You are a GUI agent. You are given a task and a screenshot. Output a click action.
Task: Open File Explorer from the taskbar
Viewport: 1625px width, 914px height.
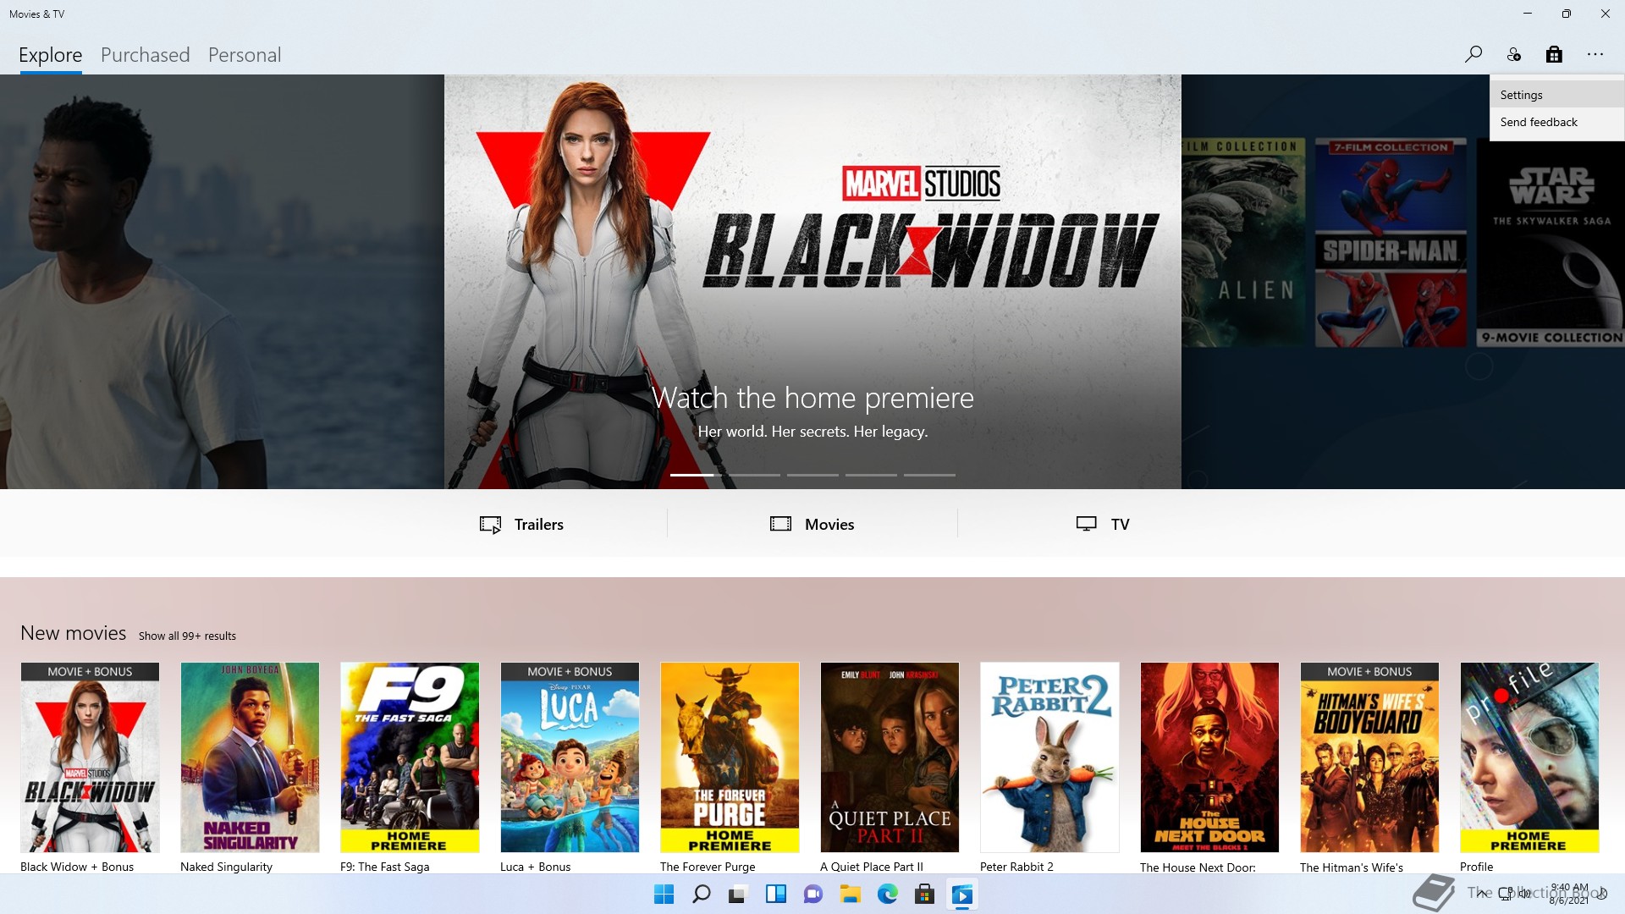pyautogui.click(x=851, y=895)
